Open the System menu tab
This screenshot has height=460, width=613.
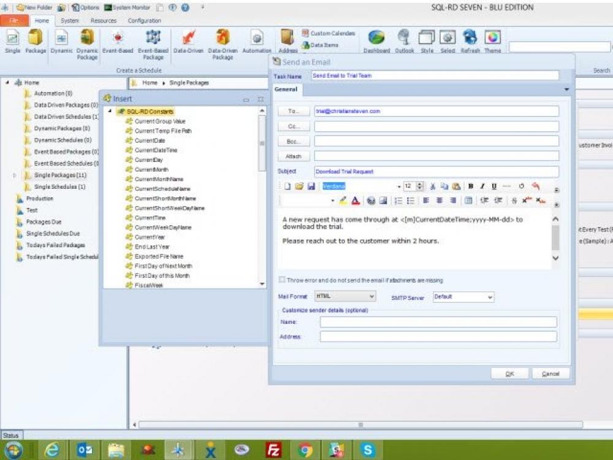coord(69,20)
